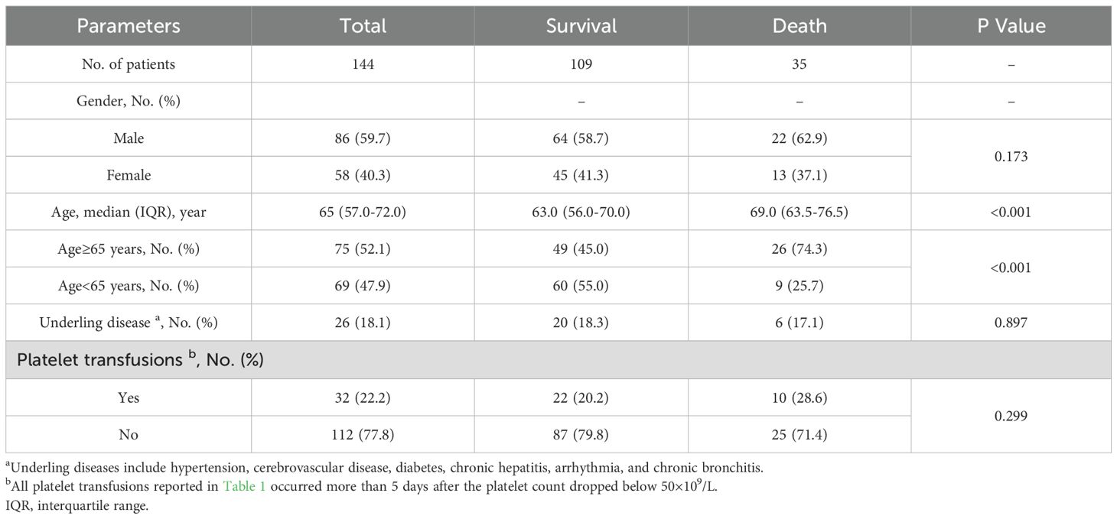Image resolution: width=1117 pixels, height=519 pixels.
Task: Select the Age≥65 years row label
Action: [x=129, y=248]
